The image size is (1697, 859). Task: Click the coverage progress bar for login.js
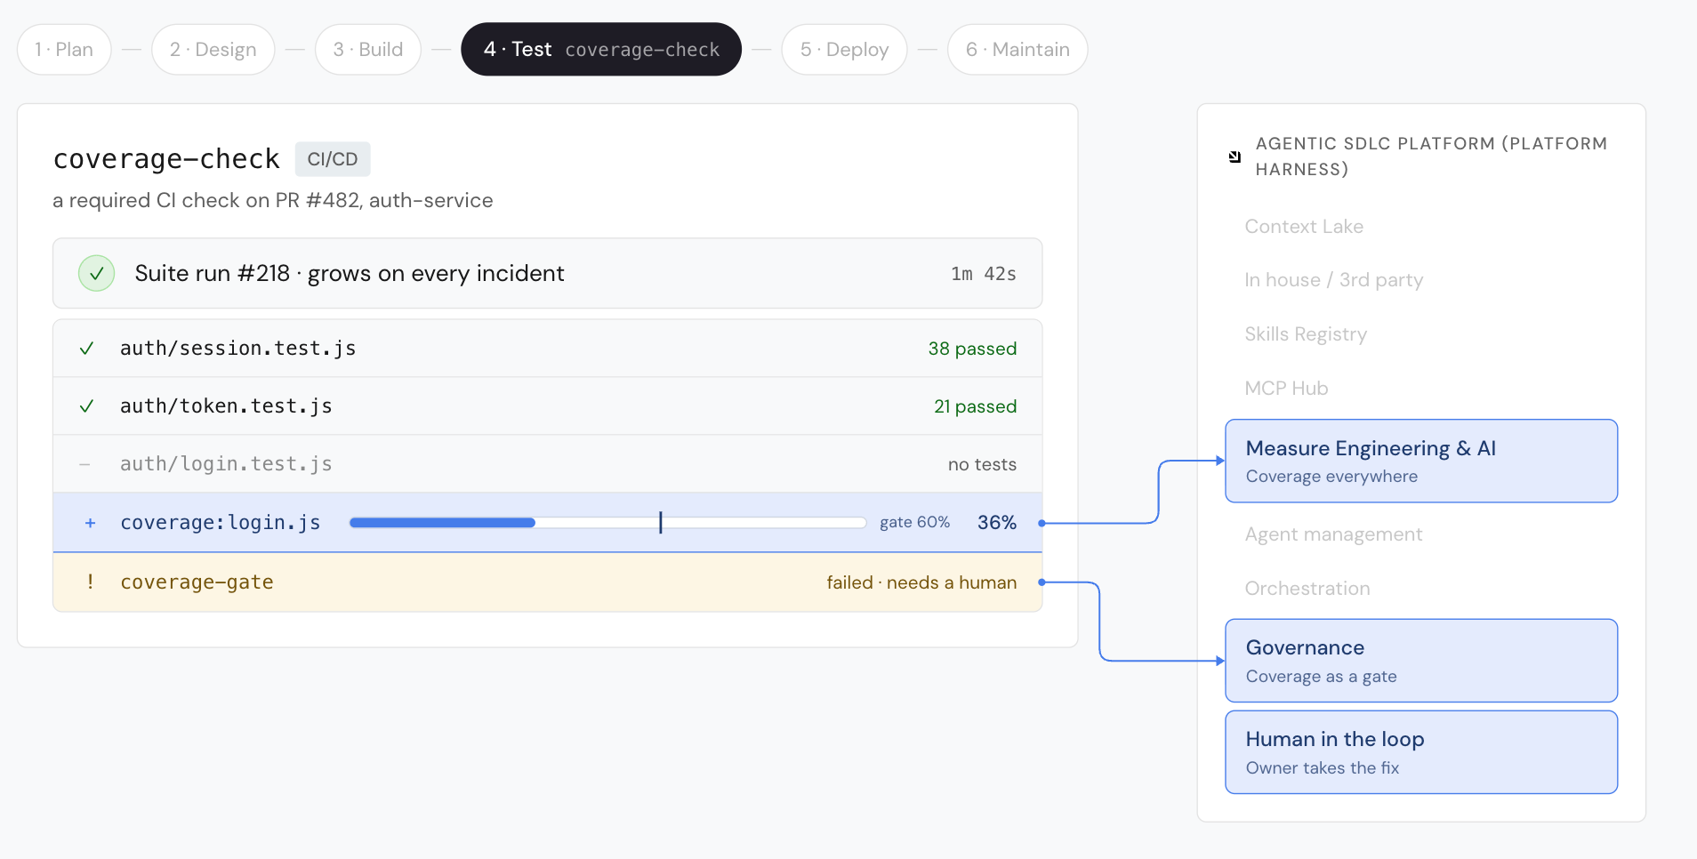pos(608,523)
